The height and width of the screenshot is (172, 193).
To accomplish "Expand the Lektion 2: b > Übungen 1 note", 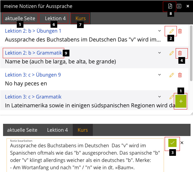I will (160, 31).
